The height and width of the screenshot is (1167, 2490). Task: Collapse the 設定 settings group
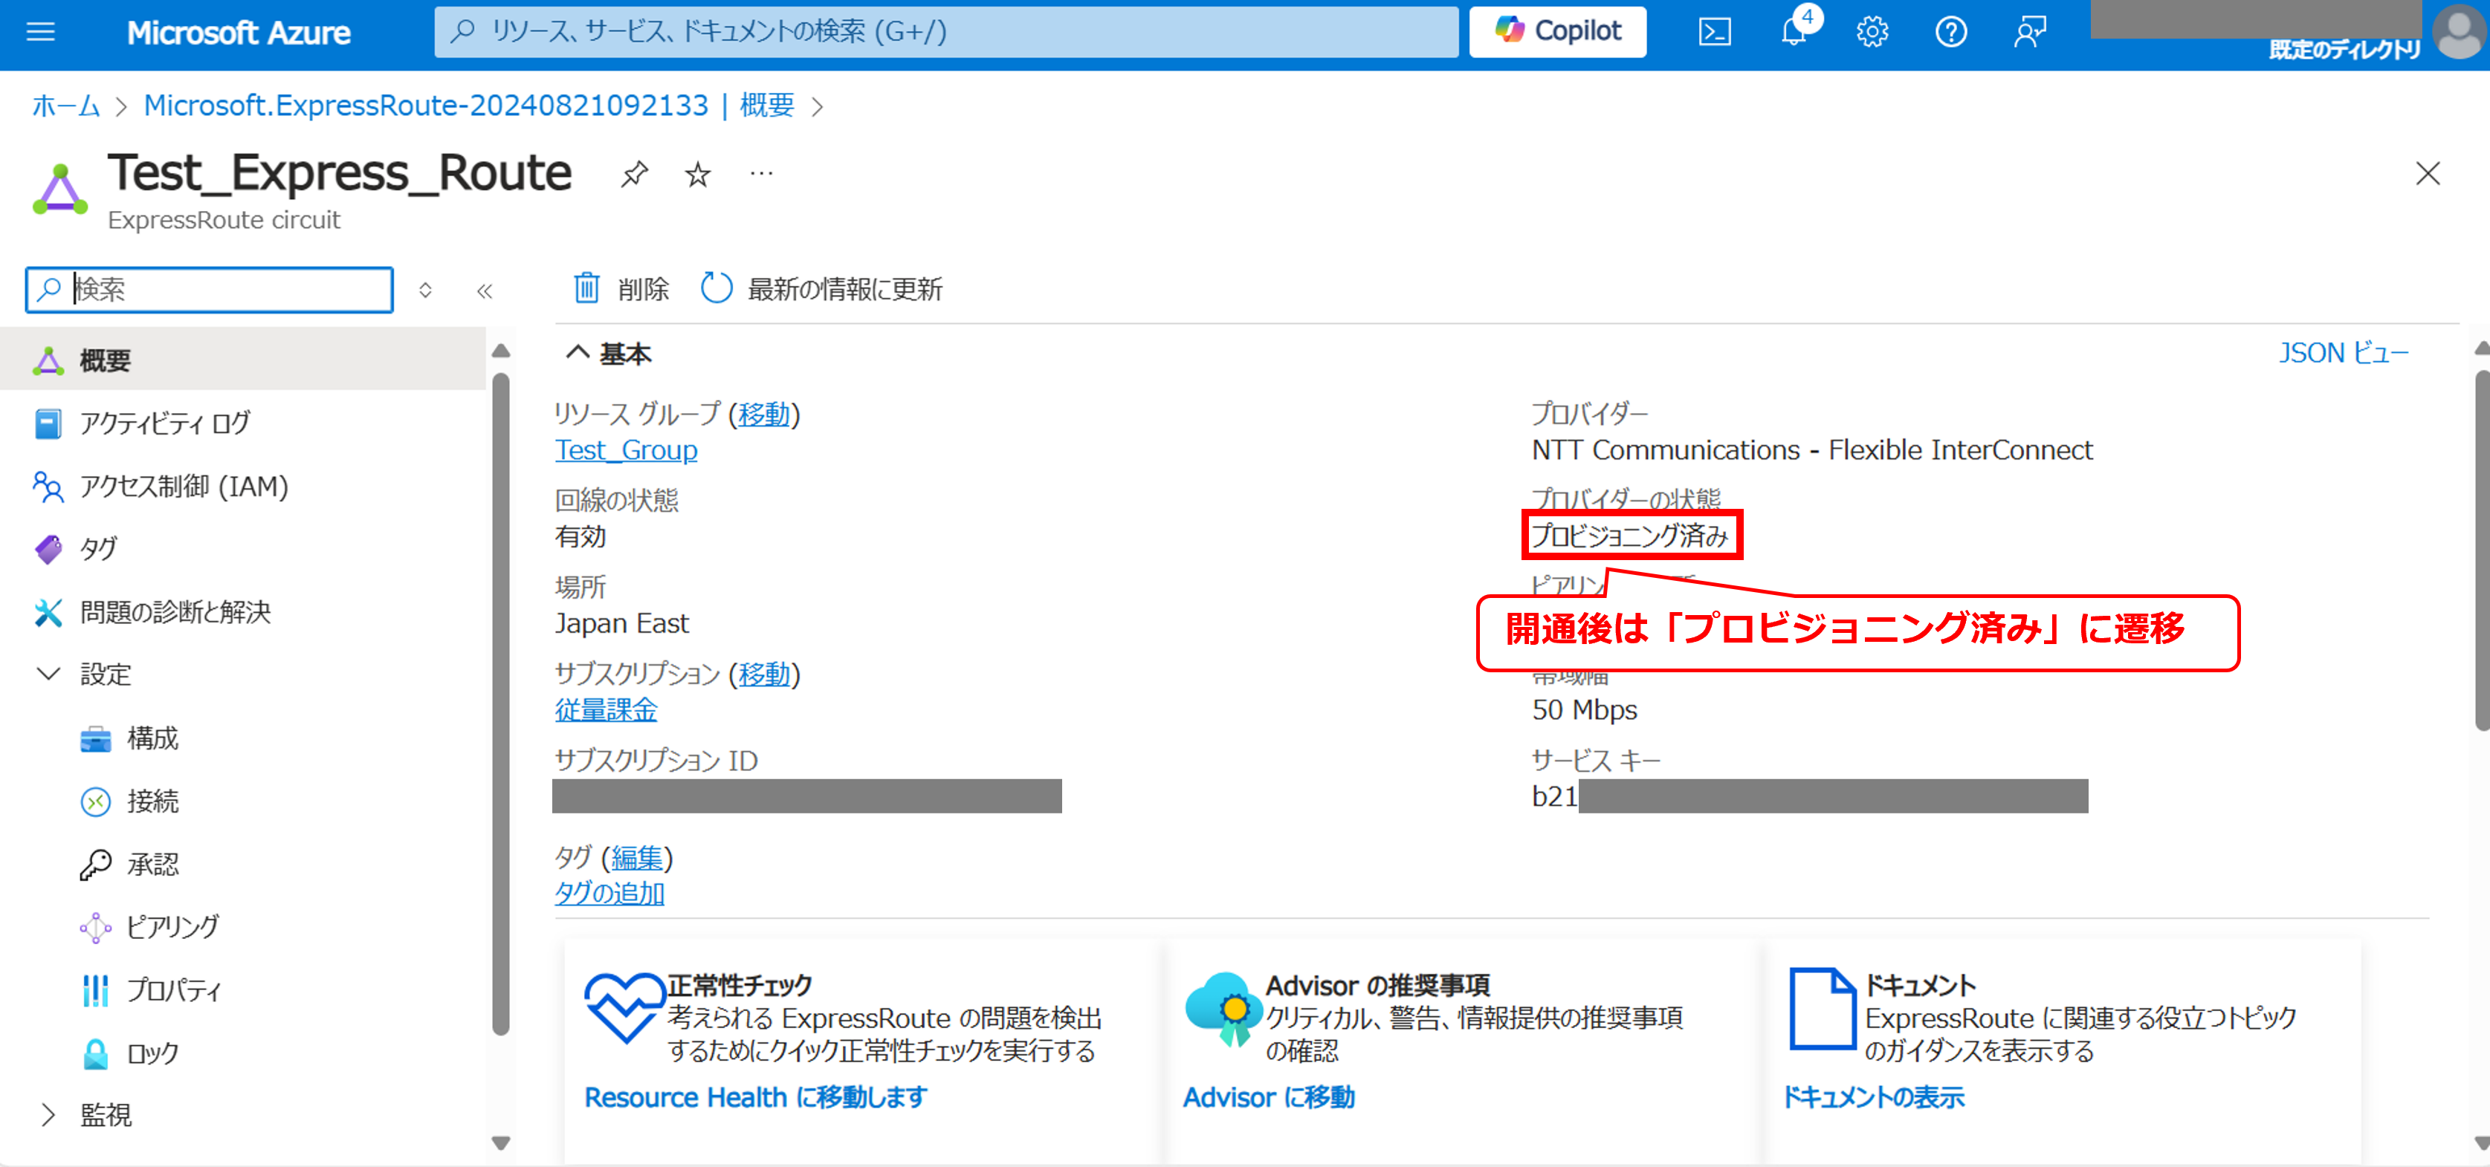coord(48,673)
